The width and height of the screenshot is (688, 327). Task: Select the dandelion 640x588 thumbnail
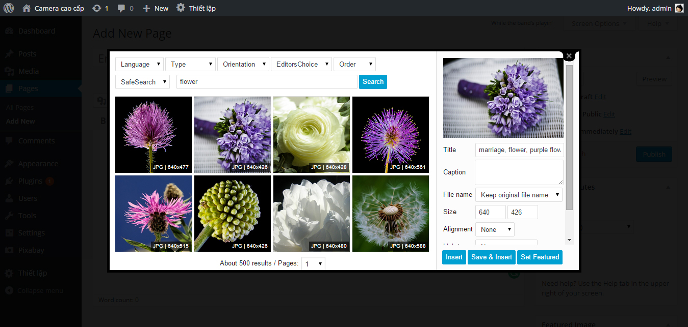(x=391, y=214)
